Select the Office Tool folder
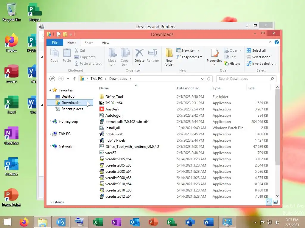The width and height of the screenshot is (305, 228). coord(114,96)
